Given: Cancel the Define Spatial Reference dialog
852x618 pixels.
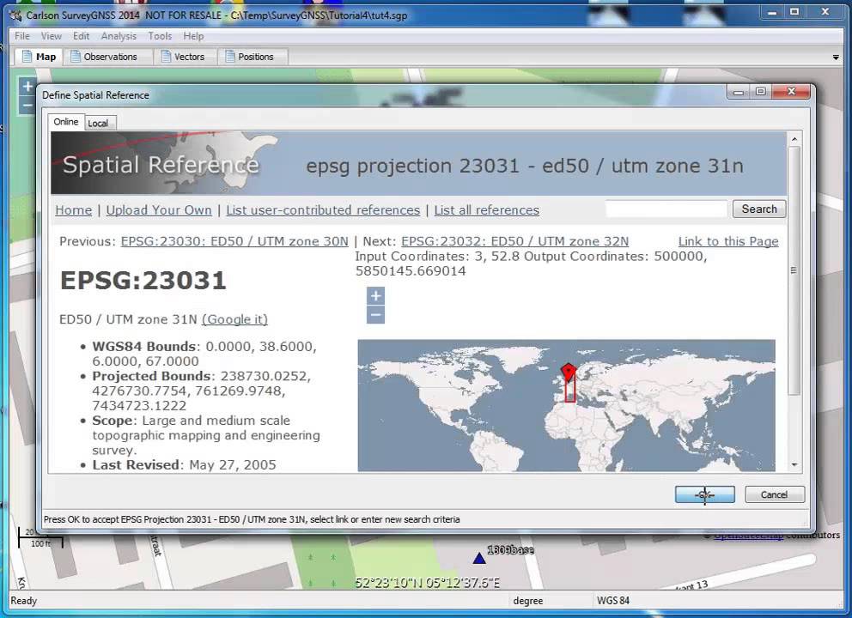Looking at the screenshot, I should tap(775, 494).
